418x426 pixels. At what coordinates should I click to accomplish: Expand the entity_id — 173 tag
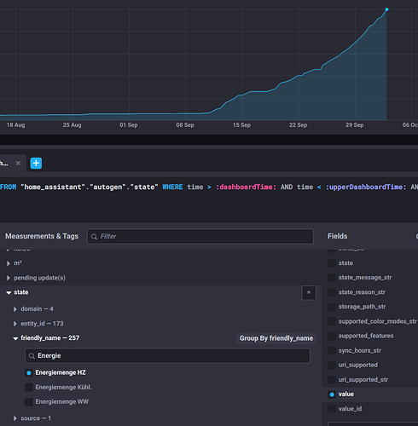[x=15, y=324]
